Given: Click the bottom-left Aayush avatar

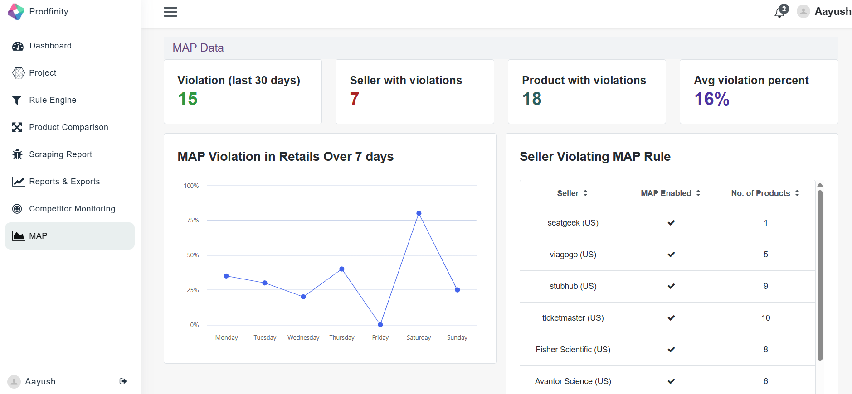Looking at the screenshot, I should pyautogui.click(x=14, y=382).
